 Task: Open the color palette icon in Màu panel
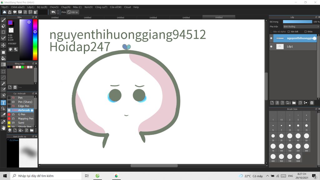click(x=10, y=49)
